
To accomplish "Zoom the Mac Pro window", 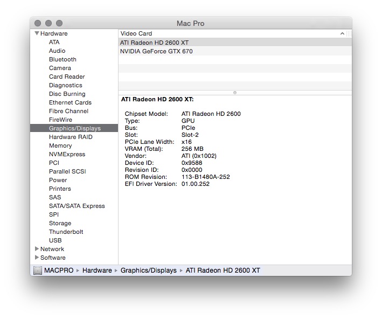I will pyautogui.click(x=59, y=23).
